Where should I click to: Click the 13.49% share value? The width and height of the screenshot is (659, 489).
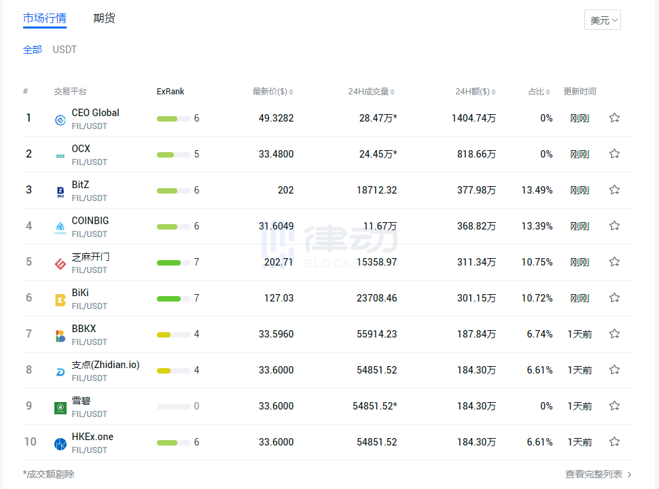pos(537,190)
